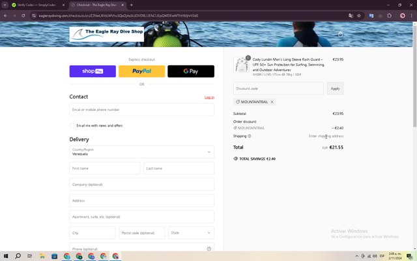Open the taskbar clock and date
The width and height of the screenshot is (417, 261).
[x=395, y=256]
